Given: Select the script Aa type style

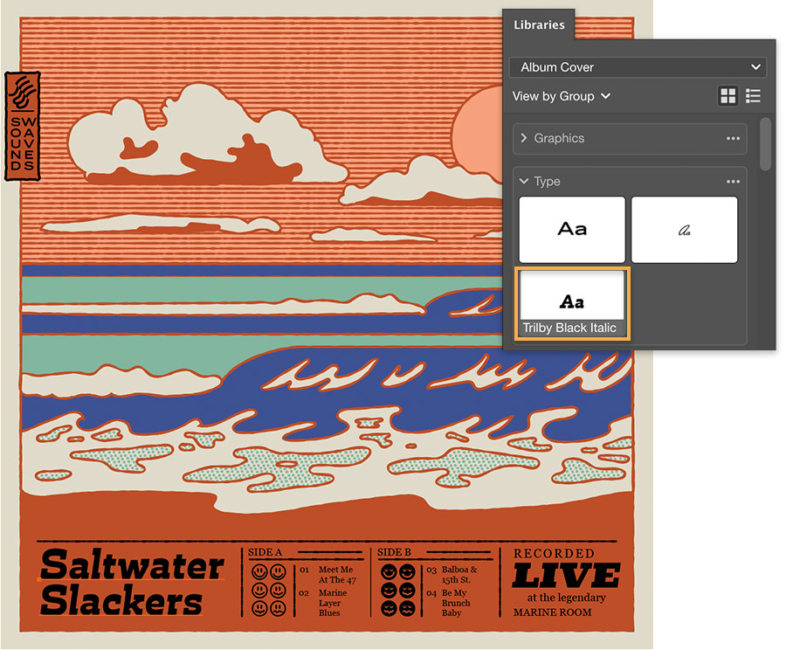Looking at the screenshot, I should (x=685, y=229).
